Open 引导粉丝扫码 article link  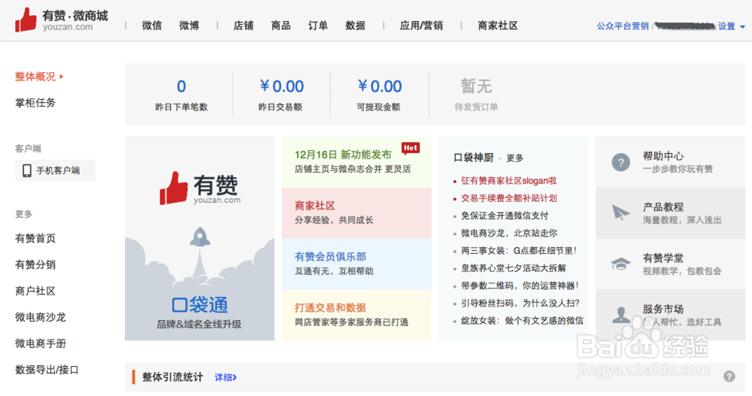click(x=520, y=303)
